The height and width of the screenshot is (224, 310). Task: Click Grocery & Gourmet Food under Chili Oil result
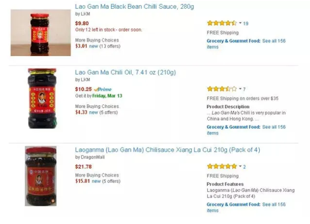(x=234, y=127)
